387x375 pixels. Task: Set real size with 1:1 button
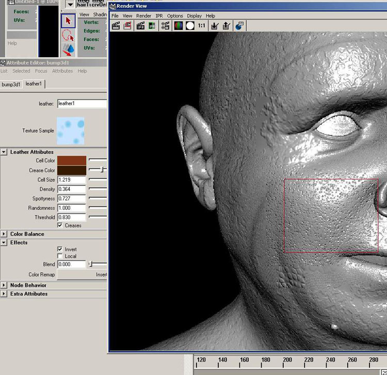[202, 25]
